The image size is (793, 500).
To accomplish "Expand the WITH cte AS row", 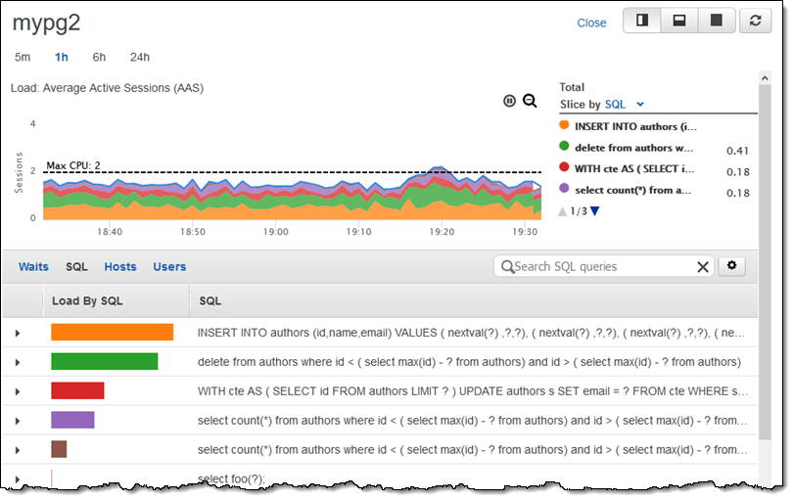I will [17, 391].
